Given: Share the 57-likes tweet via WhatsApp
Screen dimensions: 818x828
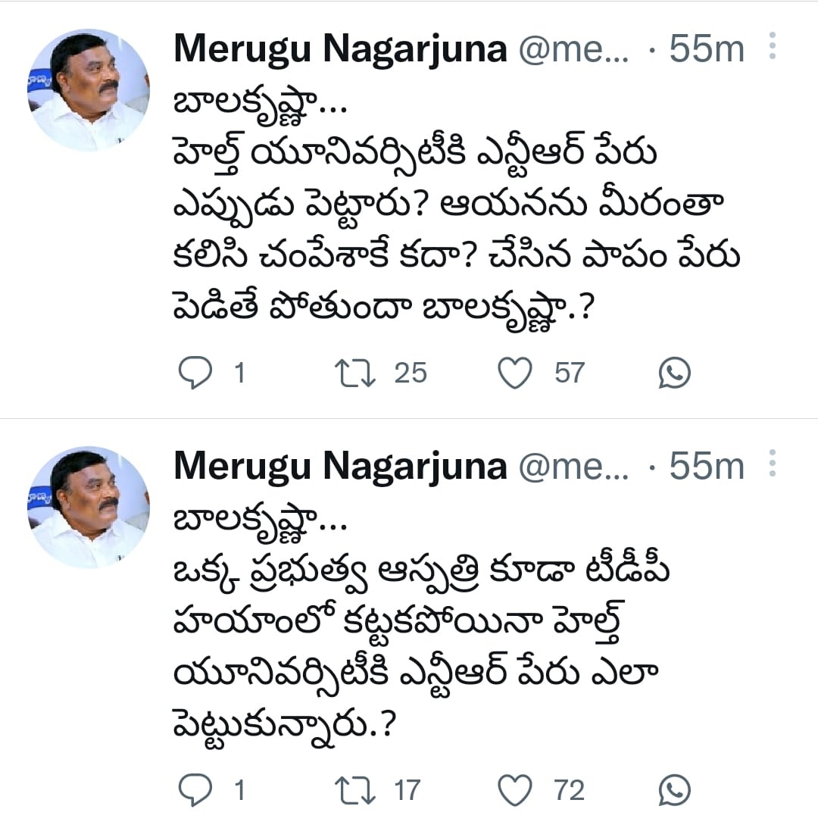Looking at the screenshot, I should [673, 373].
